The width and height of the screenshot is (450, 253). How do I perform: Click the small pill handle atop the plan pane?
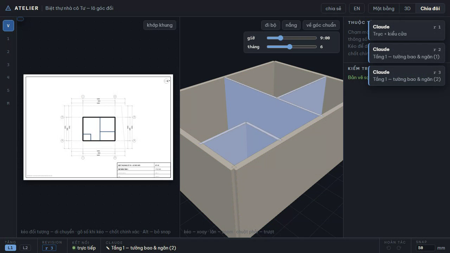[x=20, y=19]
